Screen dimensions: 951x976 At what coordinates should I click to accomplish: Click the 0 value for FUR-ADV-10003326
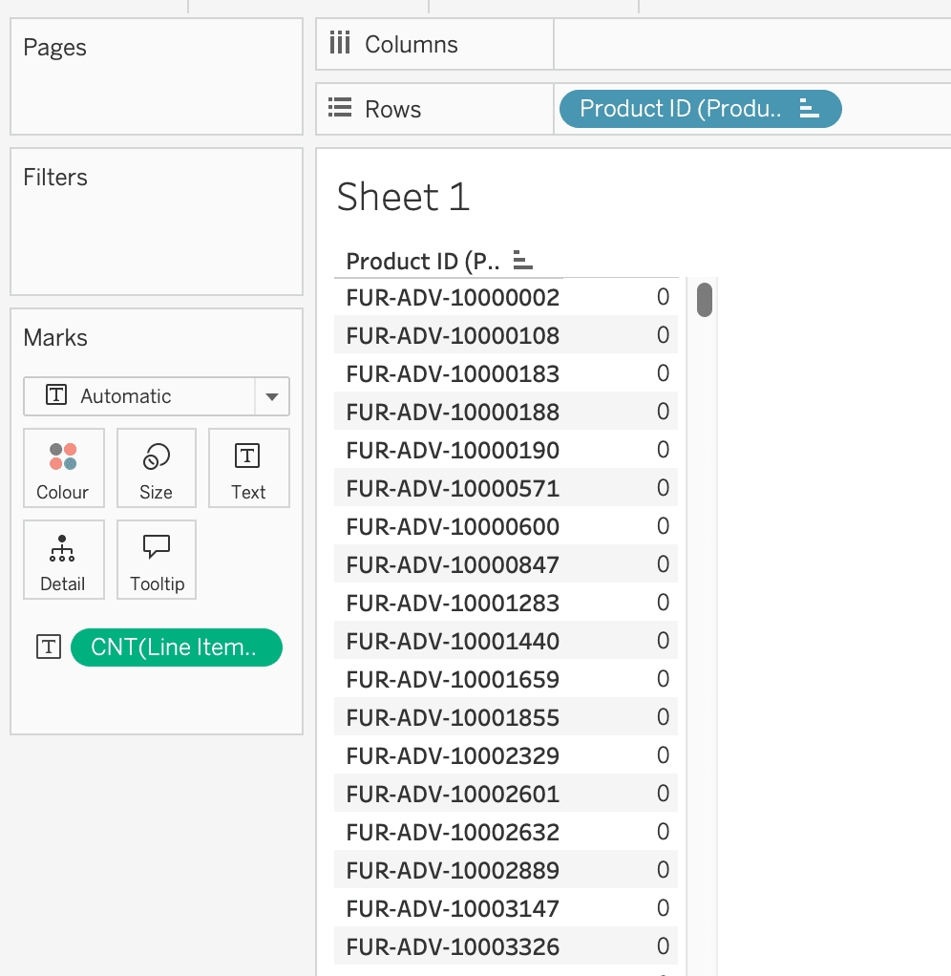click(x=663, y=946)
